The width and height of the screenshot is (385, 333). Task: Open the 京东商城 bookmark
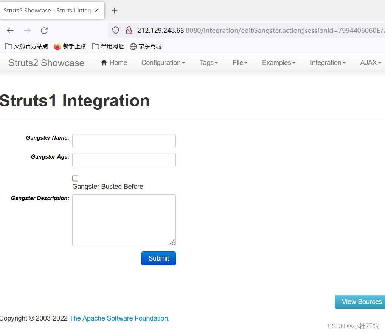pyautogui.click(x=146, y=46)
